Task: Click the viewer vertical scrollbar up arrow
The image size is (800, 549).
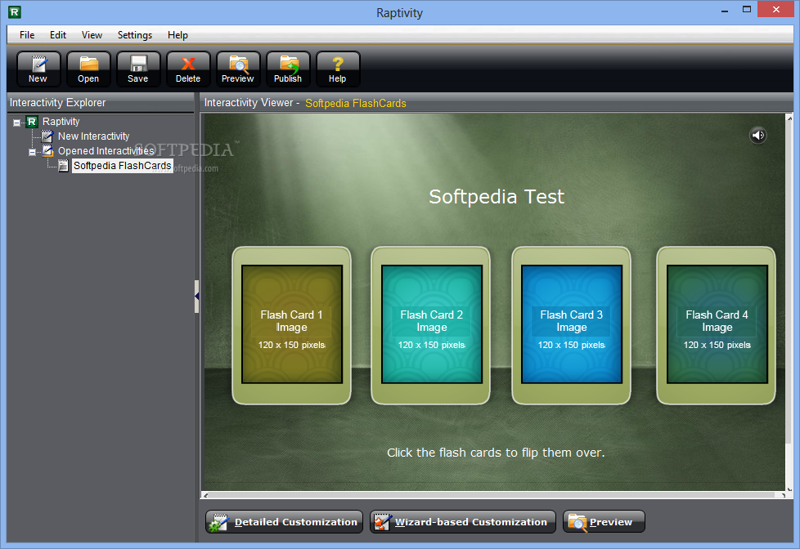Action: [x=790, y=118]
